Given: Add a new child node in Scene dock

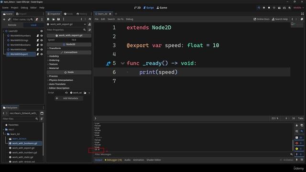Looking at the screenshot, I should click(4, 20).
